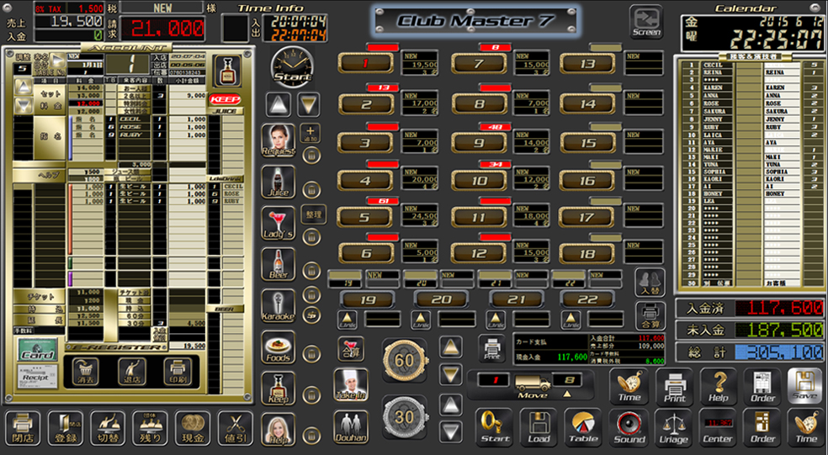Click the 閉店 close shop button
The image size is (828, 455).
point(23,428)
